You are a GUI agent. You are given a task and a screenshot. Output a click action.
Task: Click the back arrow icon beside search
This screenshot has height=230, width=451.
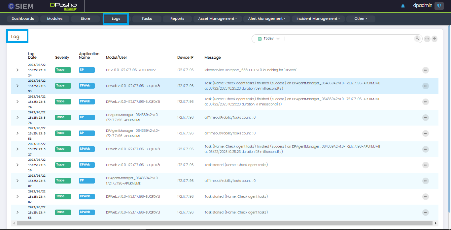434,39
